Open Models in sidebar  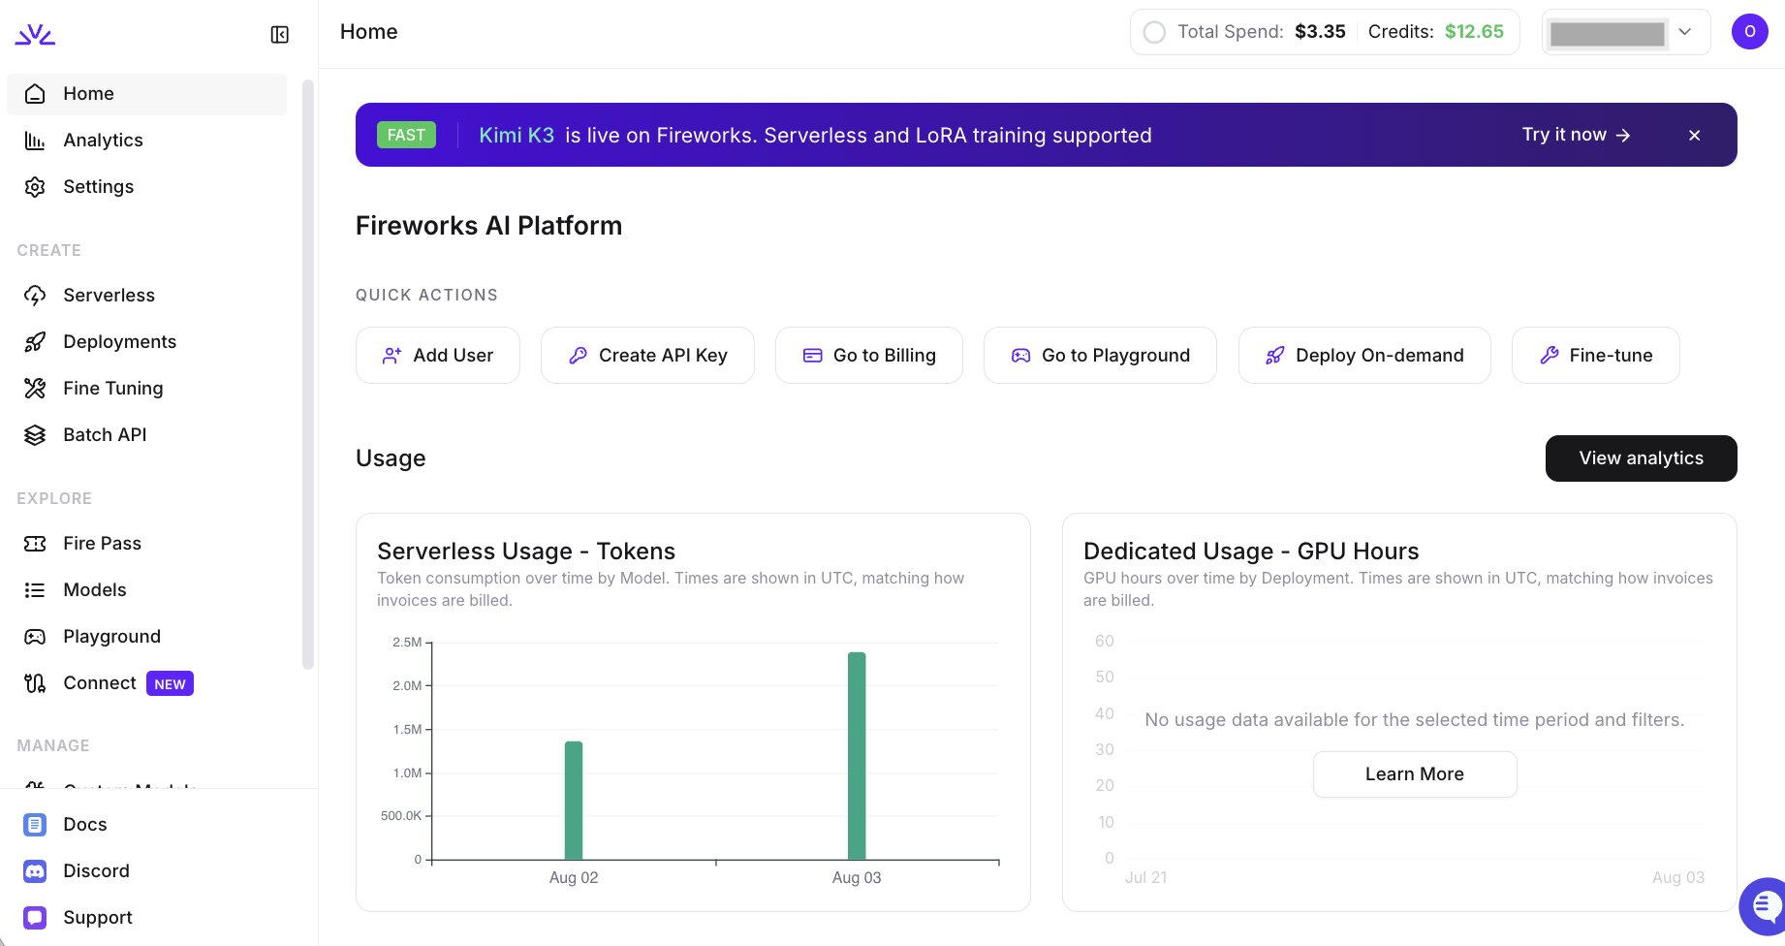click(x=146, y=590)
